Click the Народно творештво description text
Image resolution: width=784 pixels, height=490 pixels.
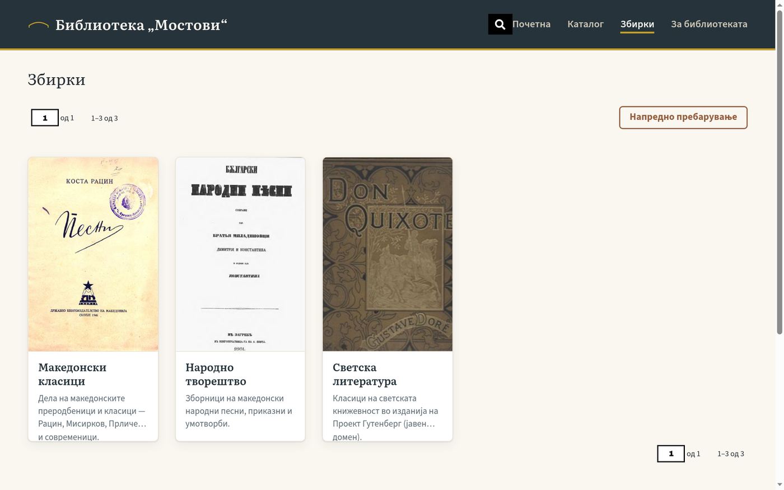239,410
